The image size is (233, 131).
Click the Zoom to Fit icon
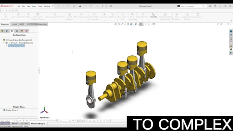pyautogui.click(x=115, y=24)
